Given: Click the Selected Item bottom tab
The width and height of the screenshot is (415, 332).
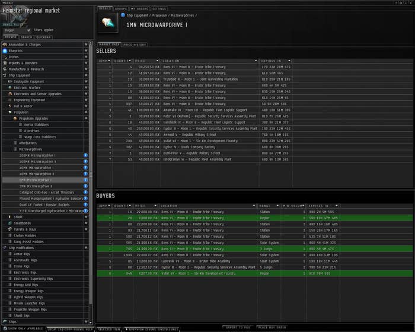Looking at the screenshot, I should [108, 330].
